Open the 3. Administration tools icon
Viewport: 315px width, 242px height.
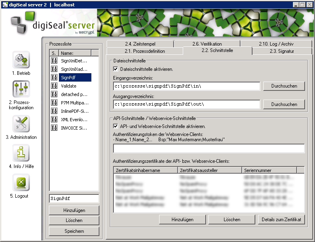(21, 124)
